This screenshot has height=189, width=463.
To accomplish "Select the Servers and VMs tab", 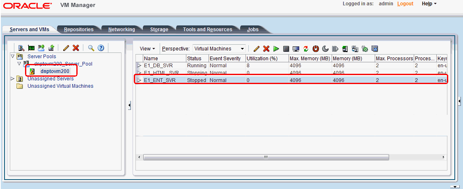I will (x=30, y=30).
